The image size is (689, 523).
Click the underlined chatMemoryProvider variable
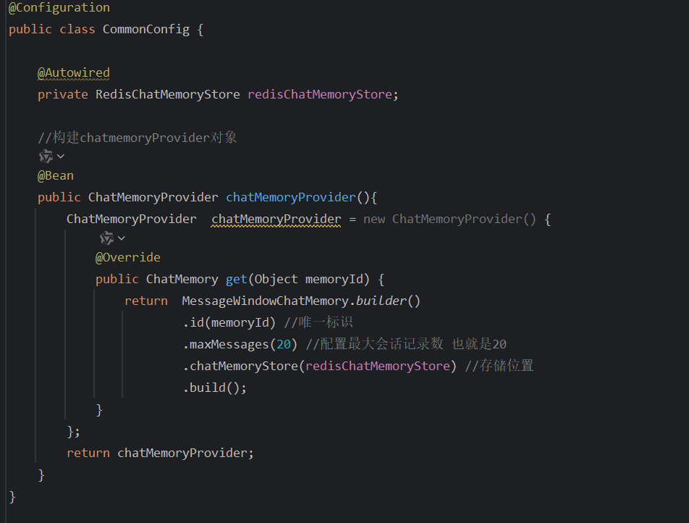(276, 219)
